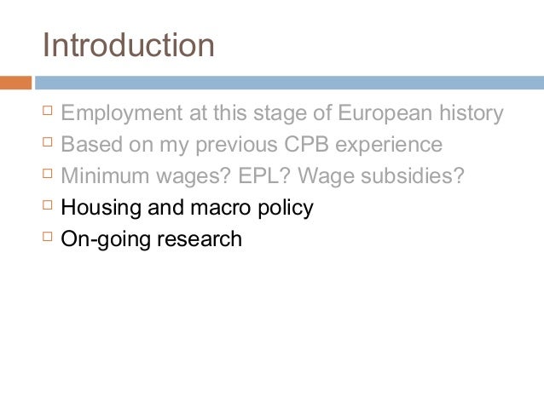Click the Introduction slide title
This screenshot has width=544, height=408.
tap(129, 45)
